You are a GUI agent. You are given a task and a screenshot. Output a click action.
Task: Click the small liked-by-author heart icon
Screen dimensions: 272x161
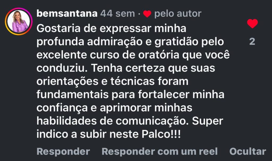click(147, 14)
